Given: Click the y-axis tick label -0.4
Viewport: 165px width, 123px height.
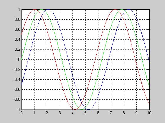Looking at the screenshot, I should click(17, 79).
